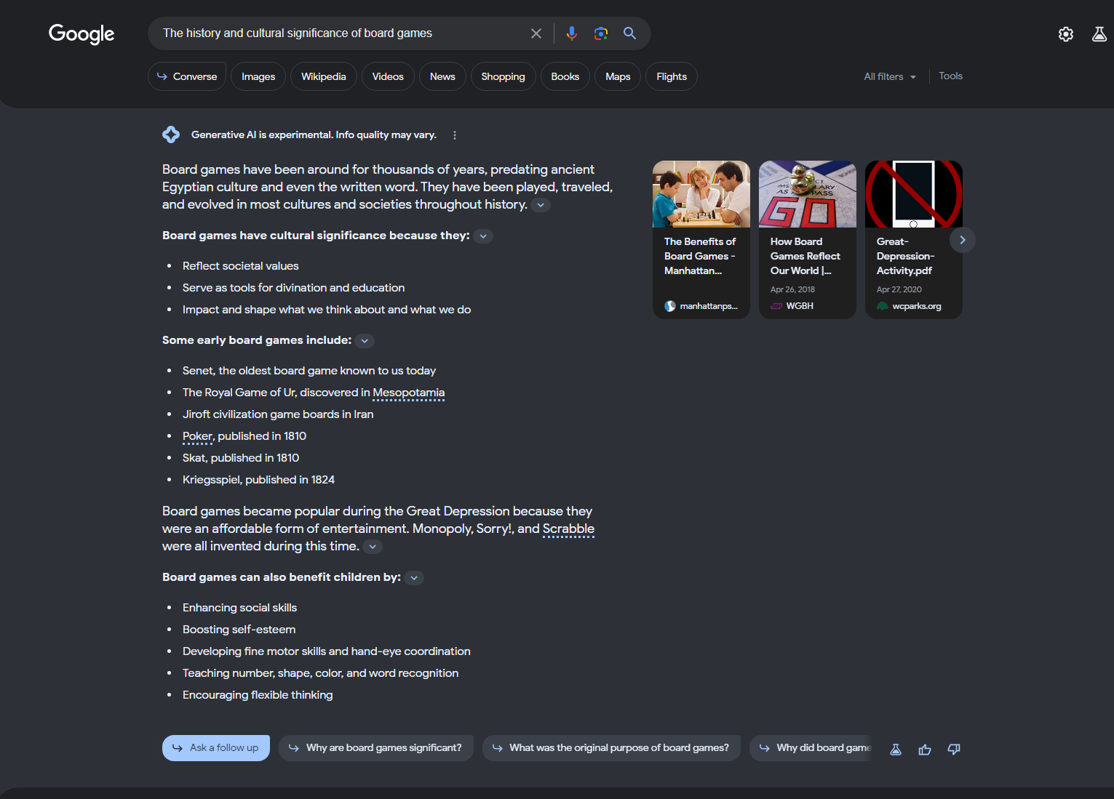This screenshot has width=1114, height=799.
Task: Open the WGBH board games article card
Action: tap(807, 239)
